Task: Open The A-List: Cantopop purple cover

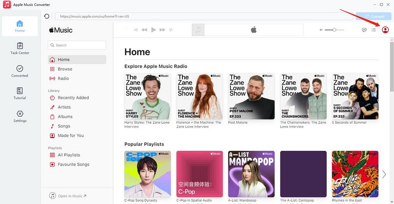Action: [303, 174]
